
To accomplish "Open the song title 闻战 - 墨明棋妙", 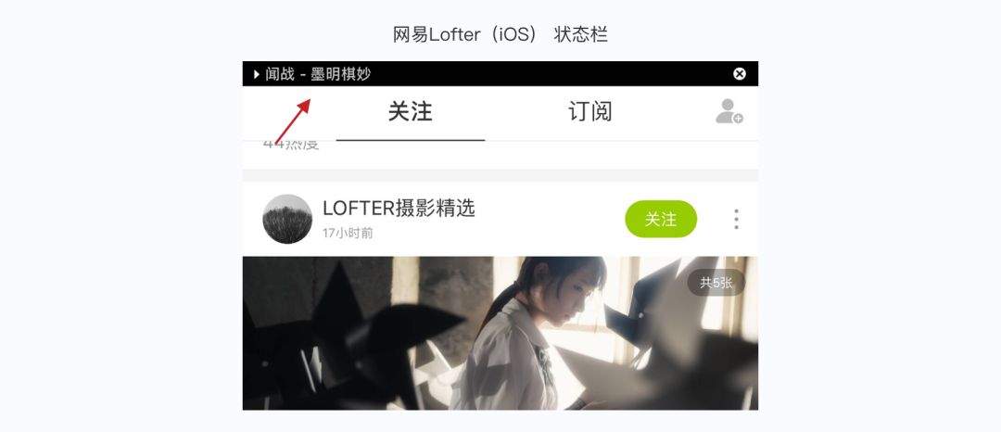I will click(318, 74).
